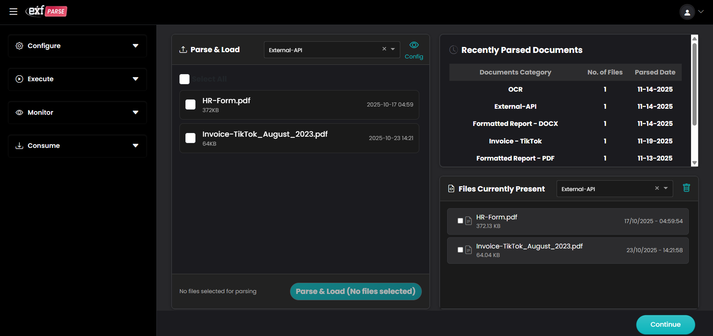Click the Monitor eye icon
The width and height of the screenshot is (713, 336).
point(19,112)
